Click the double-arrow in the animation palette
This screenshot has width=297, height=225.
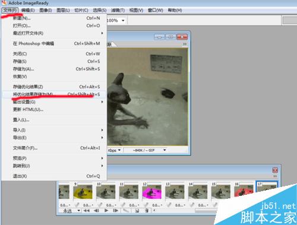(x=275, y=176)
